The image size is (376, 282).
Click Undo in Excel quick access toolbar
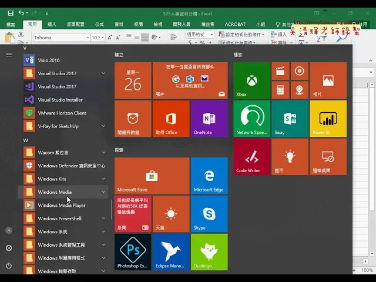(21, 13)
